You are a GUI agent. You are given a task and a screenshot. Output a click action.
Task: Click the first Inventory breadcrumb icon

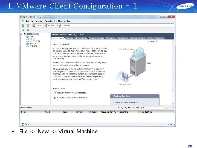(x=46, y=25)
